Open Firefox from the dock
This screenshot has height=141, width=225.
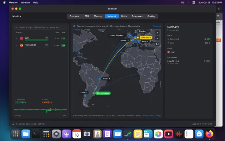pos(209,134)
